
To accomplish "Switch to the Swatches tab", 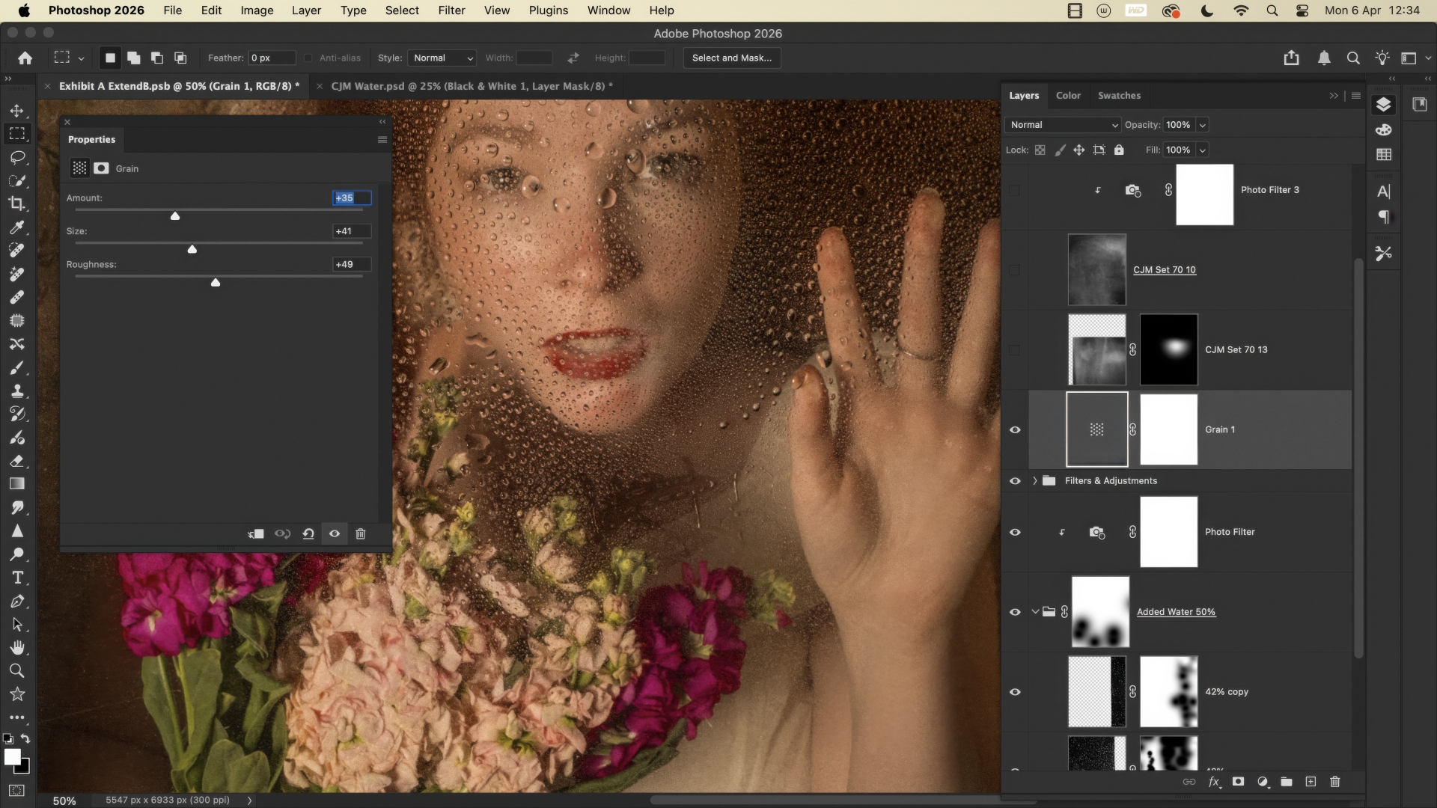I will tap(1118, 95).
